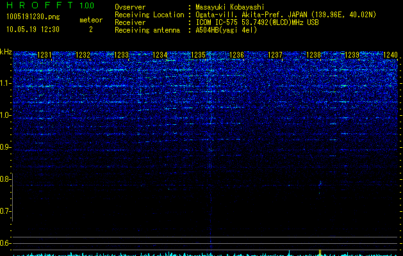Click the Receiver label

tap(130, 22)
